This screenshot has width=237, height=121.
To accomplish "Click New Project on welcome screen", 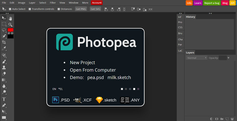I will (x=82, y=62).
